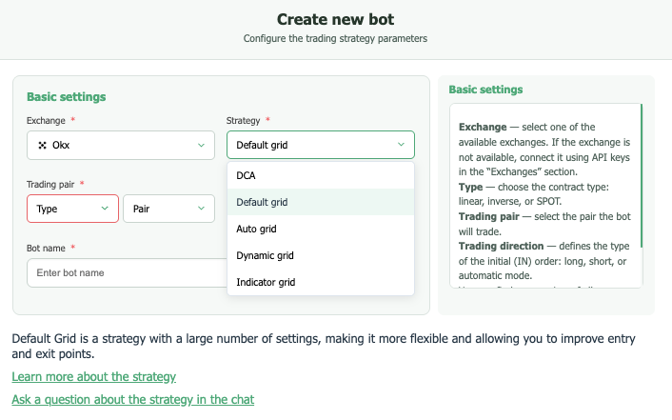This screenshot has height=420, width=672.
Task: Click the Basic settings help panel heading
Action: (485, 90)
